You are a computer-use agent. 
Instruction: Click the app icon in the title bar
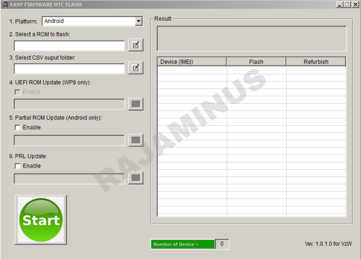(x=5, y=4)
